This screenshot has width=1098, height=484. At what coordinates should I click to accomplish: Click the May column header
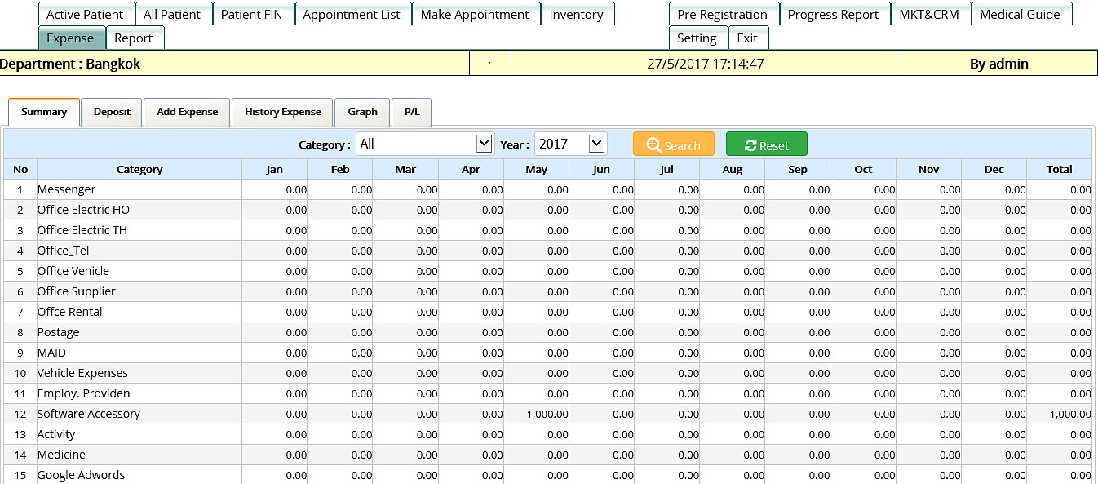(x=536, y=169)
